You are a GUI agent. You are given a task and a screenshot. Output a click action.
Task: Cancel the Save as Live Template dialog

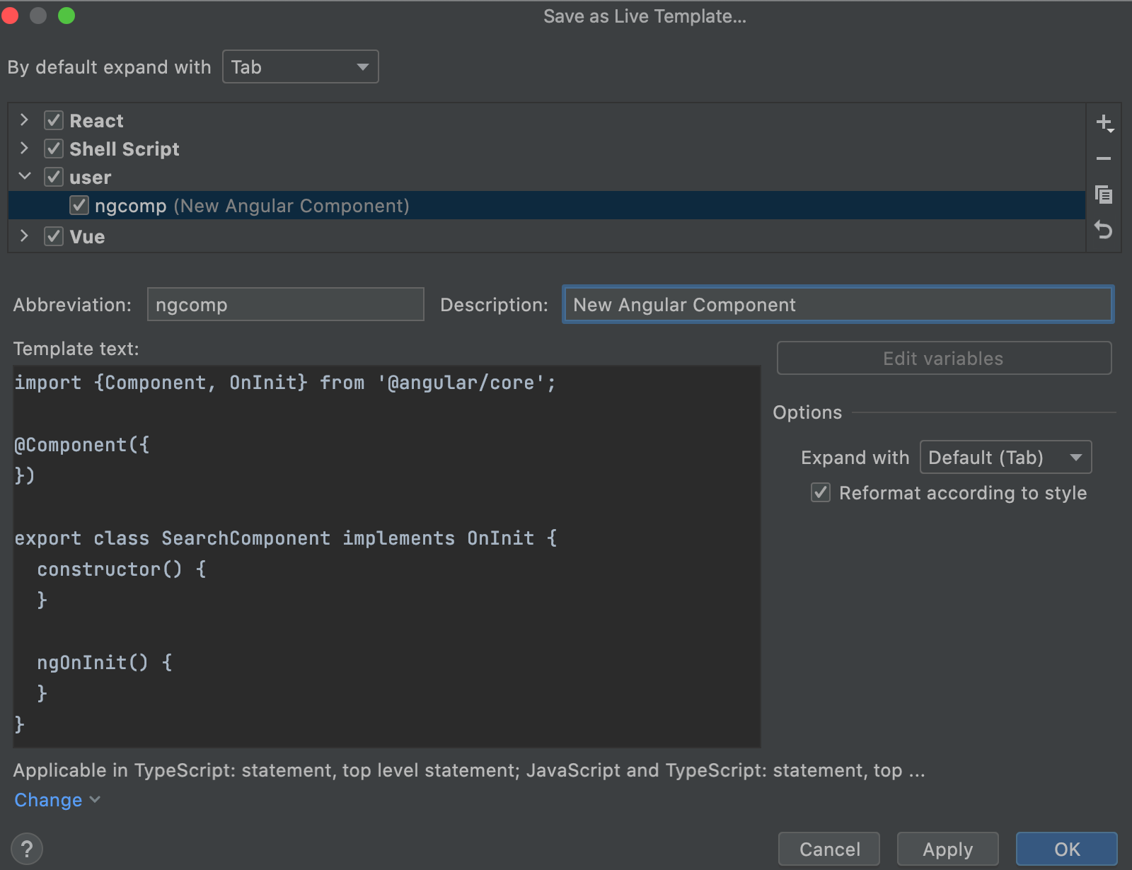828,849
